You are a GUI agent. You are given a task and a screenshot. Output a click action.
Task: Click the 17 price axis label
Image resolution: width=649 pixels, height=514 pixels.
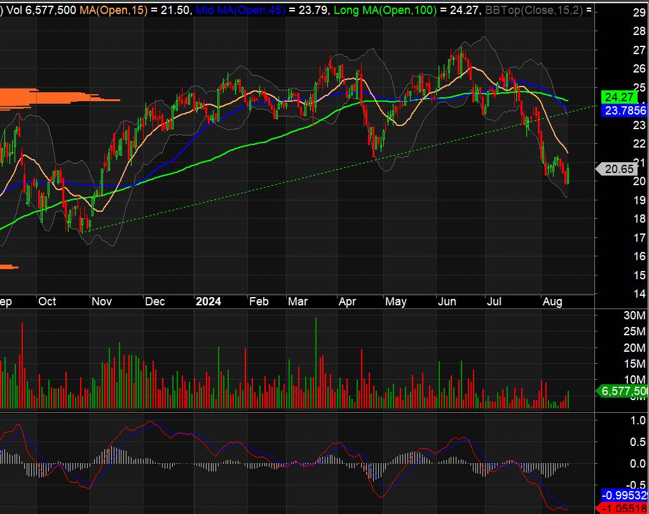[x=639, y=237]
